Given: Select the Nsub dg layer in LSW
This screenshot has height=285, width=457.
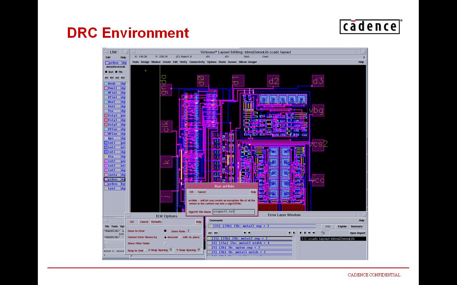Looking at the screenshot, I should tap(115, 83).
